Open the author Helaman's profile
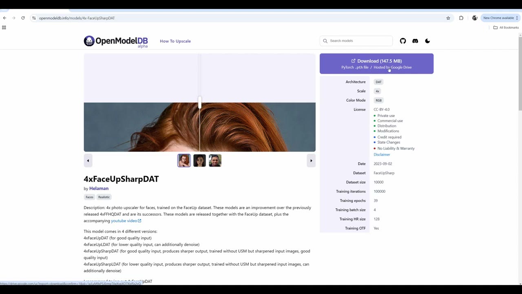Image resolution: width=522 pixels, height=294 pixels. [x=99, y=188]
